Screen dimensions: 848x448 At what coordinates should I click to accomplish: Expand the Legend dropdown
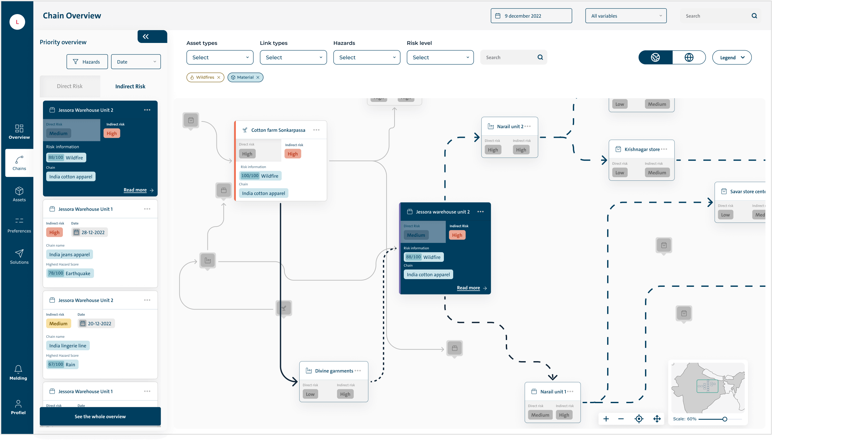click(732, 58)
